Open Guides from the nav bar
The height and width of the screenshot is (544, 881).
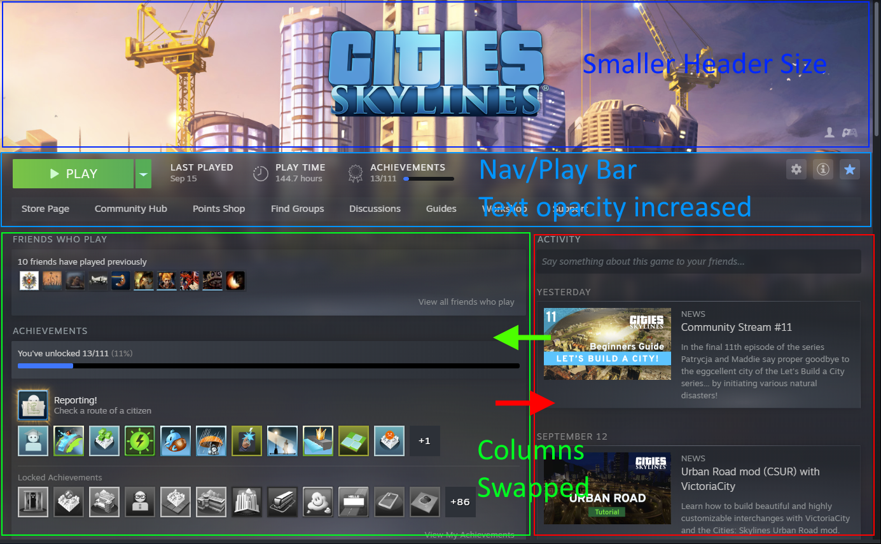coord(441,209)
